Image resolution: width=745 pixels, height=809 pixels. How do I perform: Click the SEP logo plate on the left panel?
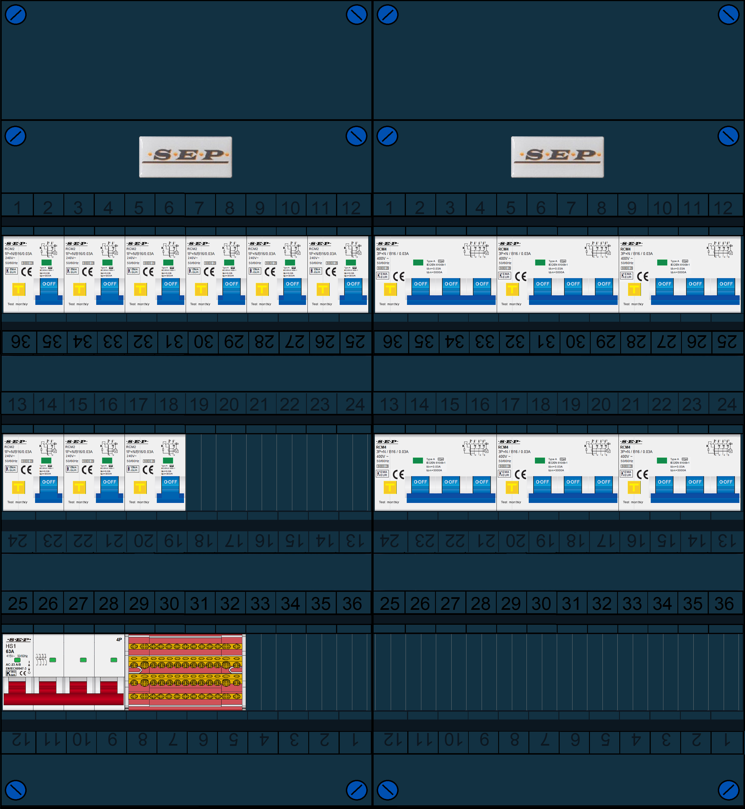pyautogui.click(x=185, y=157)
